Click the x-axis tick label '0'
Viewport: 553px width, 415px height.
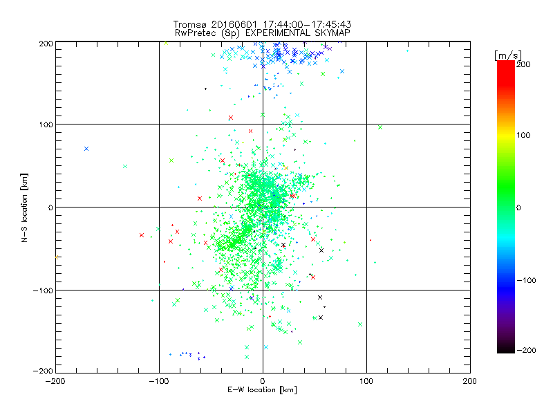[263, 381]
